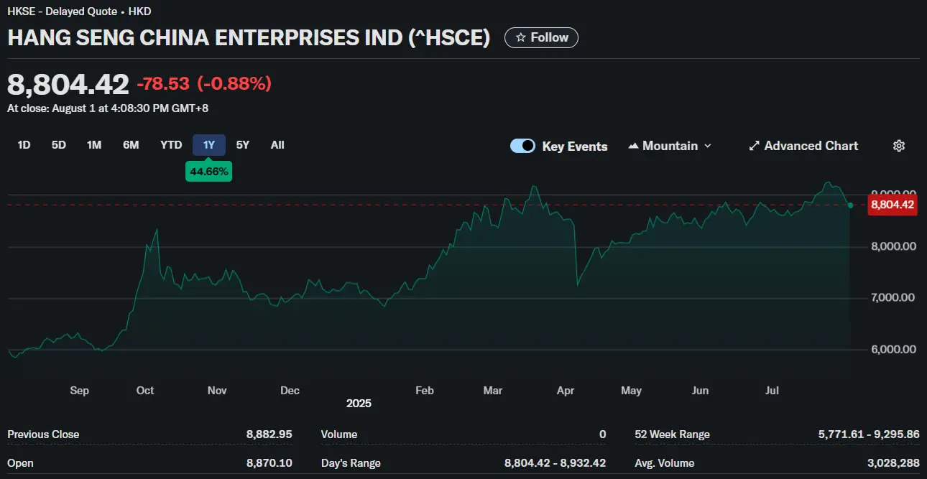Expand the Mountain chart type dropdown chevron
Screen dimensions: 927x479
(707, 146)
